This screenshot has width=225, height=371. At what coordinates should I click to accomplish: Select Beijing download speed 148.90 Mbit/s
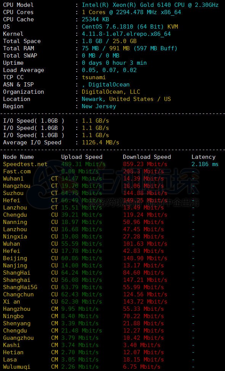tap(145, 258)
